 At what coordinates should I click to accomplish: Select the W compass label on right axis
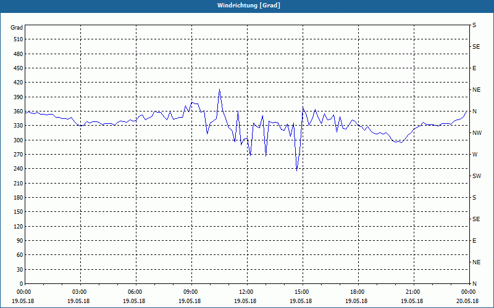click(475, 155)
